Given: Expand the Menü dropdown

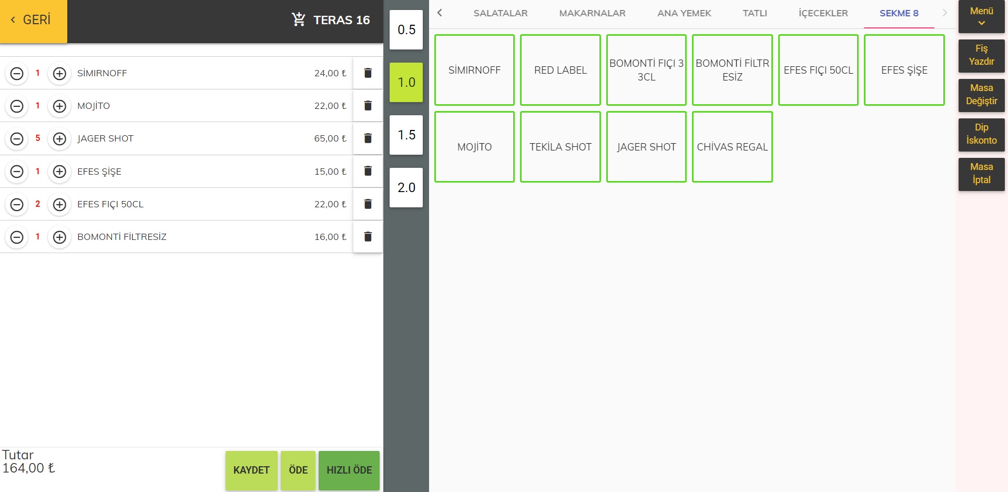Looking at the screenshot, I should [981, 17].
